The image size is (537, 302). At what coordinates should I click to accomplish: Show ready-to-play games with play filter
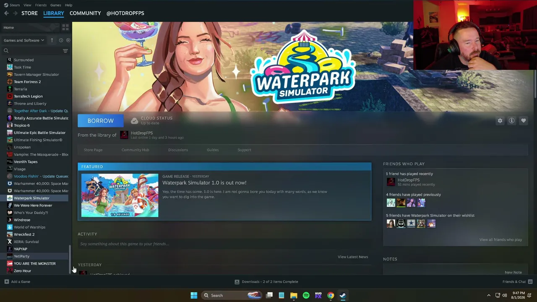click(68, 40)
